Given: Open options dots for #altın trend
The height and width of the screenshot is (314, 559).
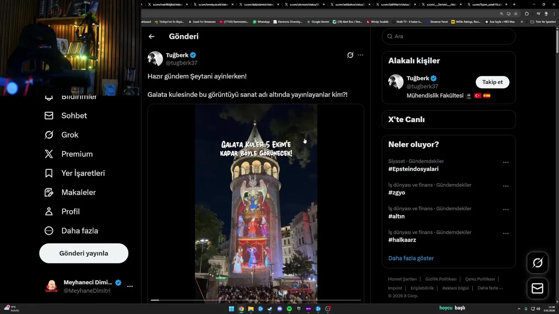Looking at the screenshot, I should pos(506,210).
